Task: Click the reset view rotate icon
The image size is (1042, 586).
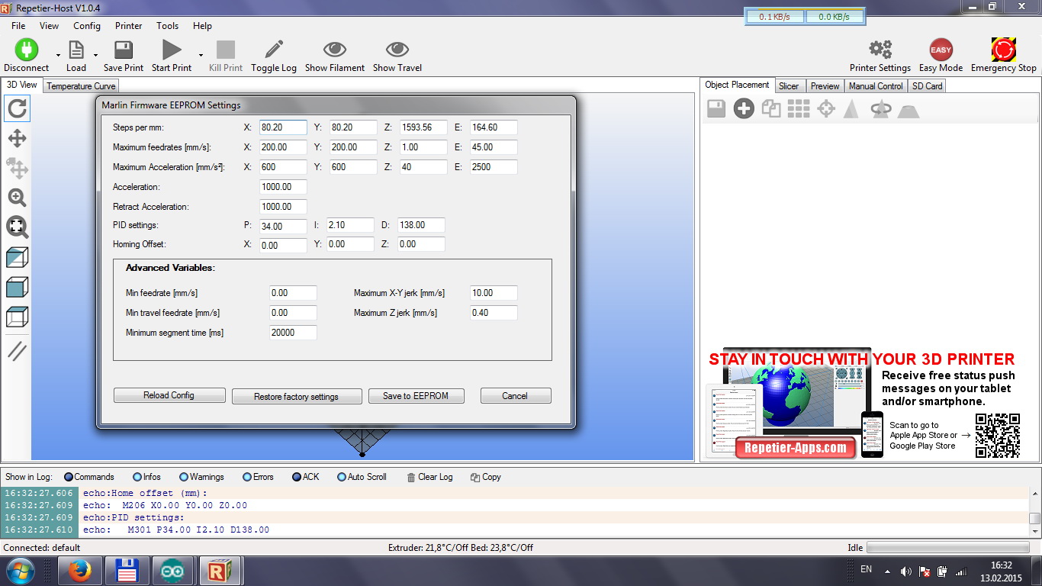Action: pyautogui.click(x=17, y=108)
